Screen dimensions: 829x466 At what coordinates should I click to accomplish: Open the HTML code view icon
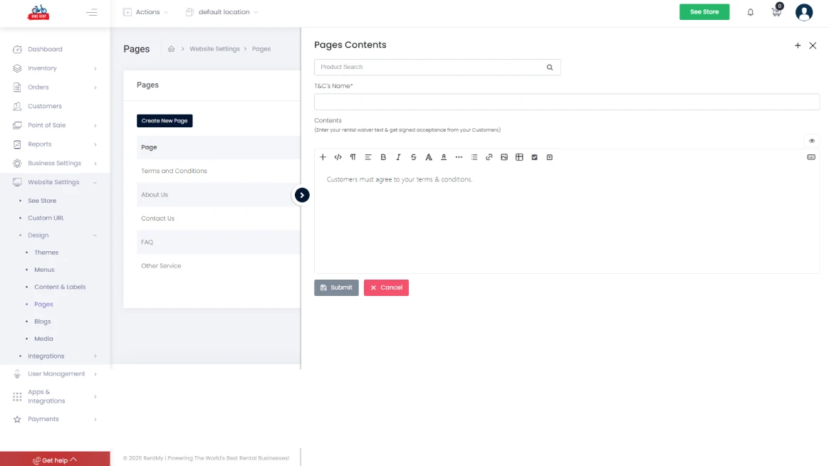(x=338, y=157)
